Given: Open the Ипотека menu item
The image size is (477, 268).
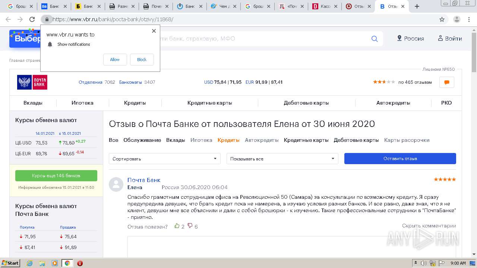Looking at the screenshot, I should (x=82, y=103).
